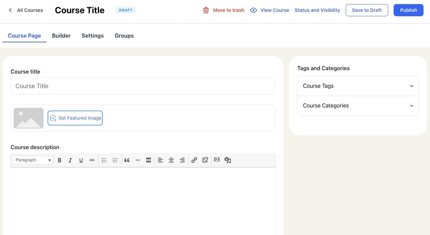This screenshot has height=235, width=430.
Task: Toggle bold formatting in description editor
Action: (x=59, y=160)
